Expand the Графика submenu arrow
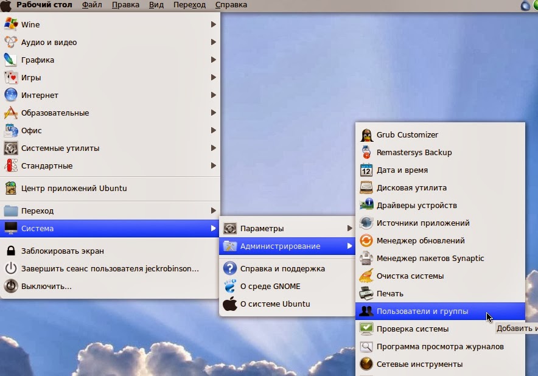Viewport: 538px width, 376px height. point(214,60)
